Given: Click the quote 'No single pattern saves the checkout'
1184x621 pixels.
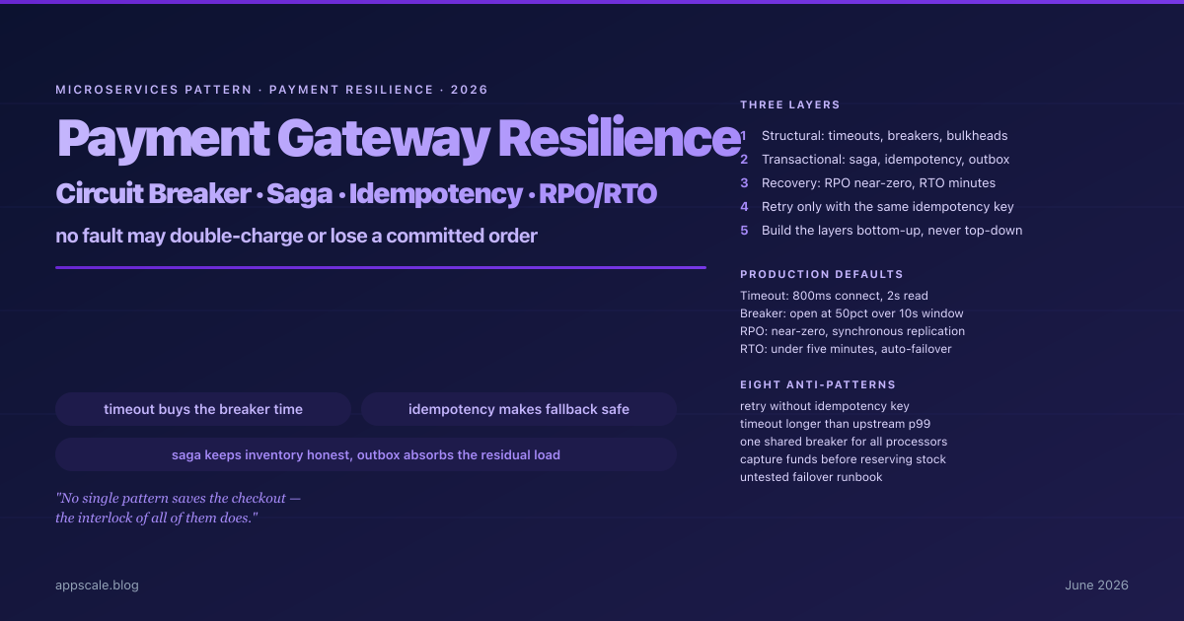Looking at the screenshot, I should click(x=179, y=508).
